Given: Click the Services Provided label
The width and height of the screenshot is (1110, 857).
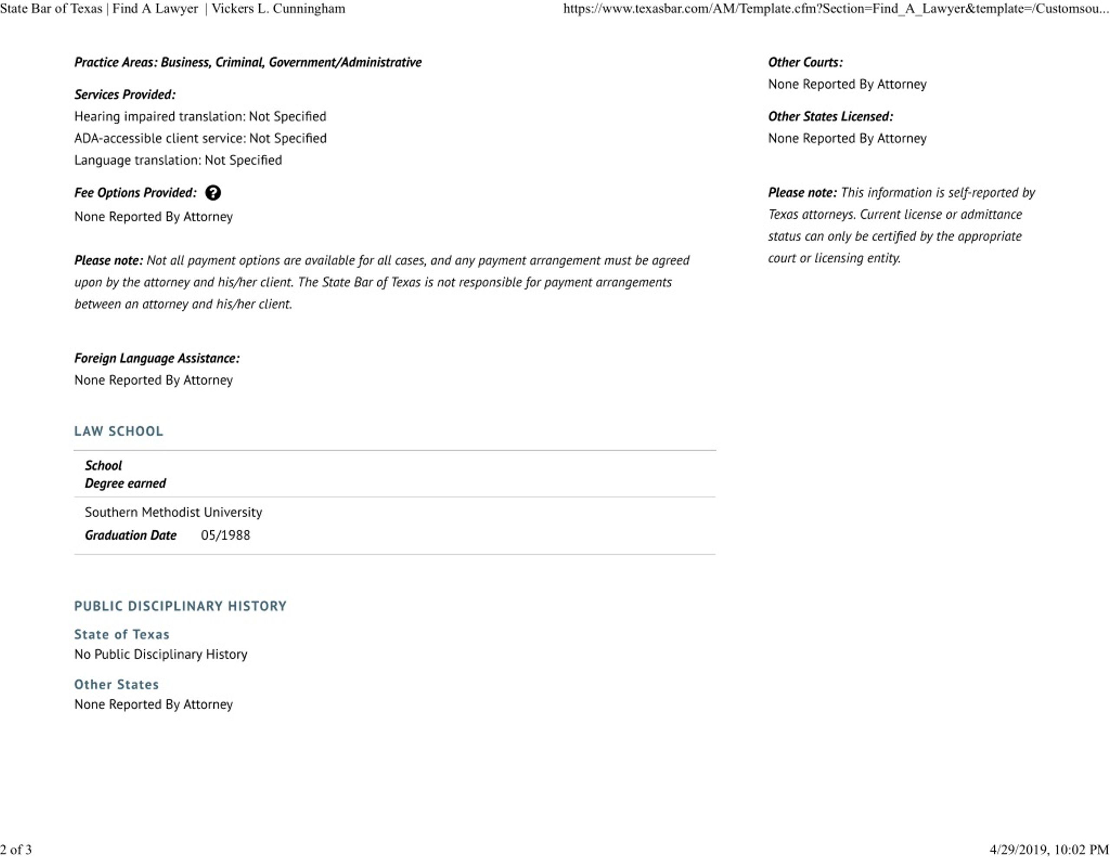Looking at the screenshot, I should tap(125, 94).
